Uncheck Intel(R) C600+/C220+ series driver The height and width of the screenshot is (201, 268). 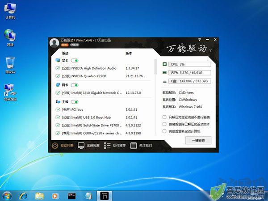pyautogui.click(x=58, y=133)
